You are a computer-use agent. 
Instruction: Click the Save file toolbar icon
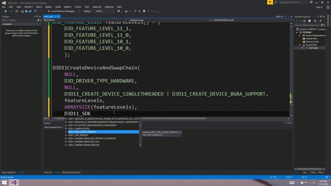coord(26,11)
